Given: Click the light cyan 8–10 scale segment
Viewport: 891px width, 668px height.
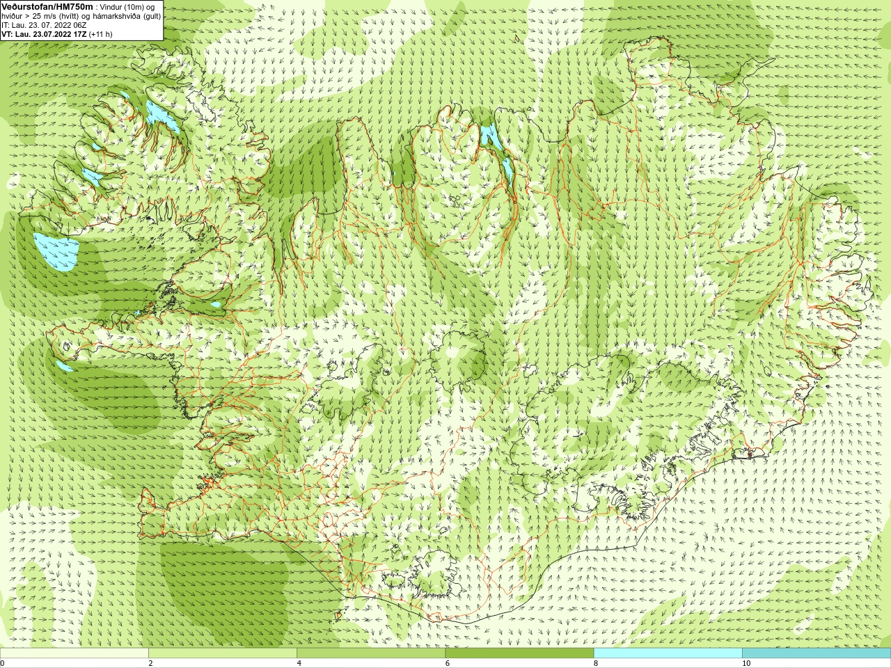Looking at the screenshot, I should tap(668, 653).
